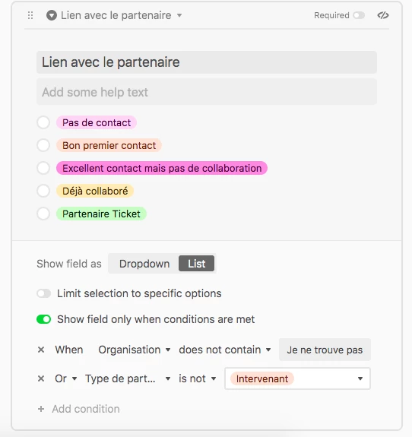Open the does not contain operator dropdown
The image size is (412, 437).
(225, 350)
